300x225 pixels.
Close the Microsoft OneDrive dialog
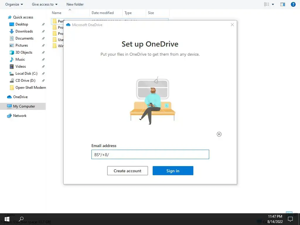pyautogui.click(x=232, y=25)
